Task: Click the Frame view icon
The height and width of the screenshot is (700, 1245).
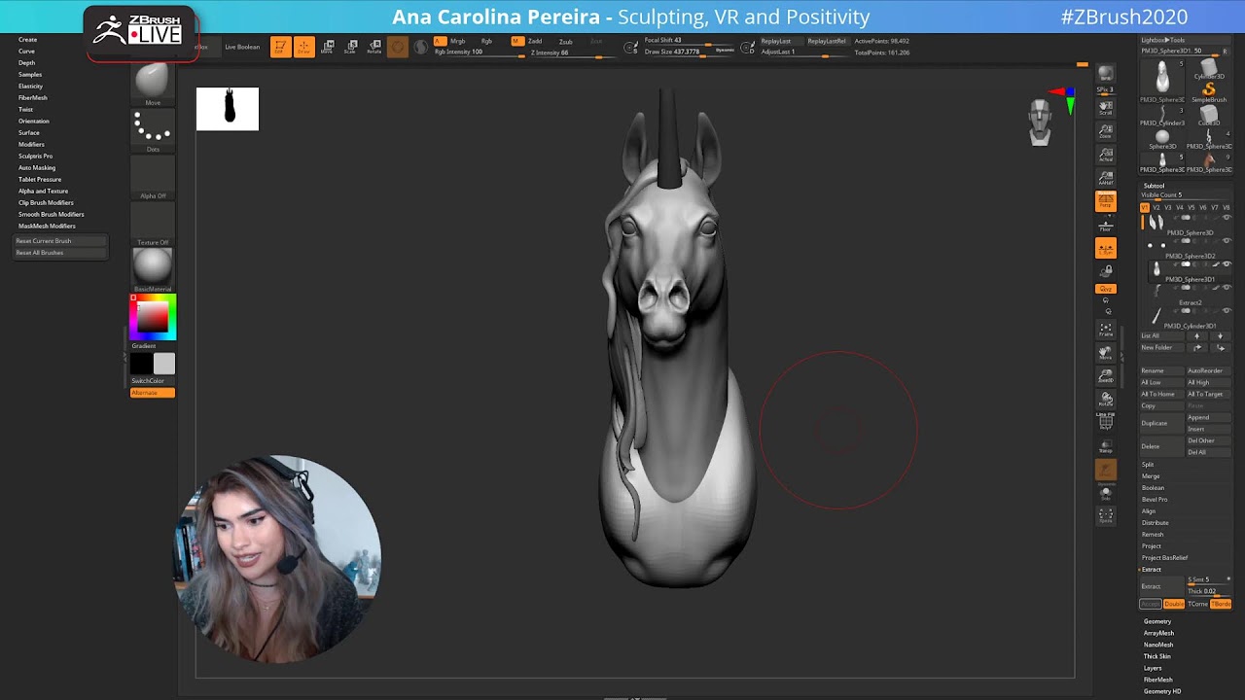Action: [x=1106, y=329]
